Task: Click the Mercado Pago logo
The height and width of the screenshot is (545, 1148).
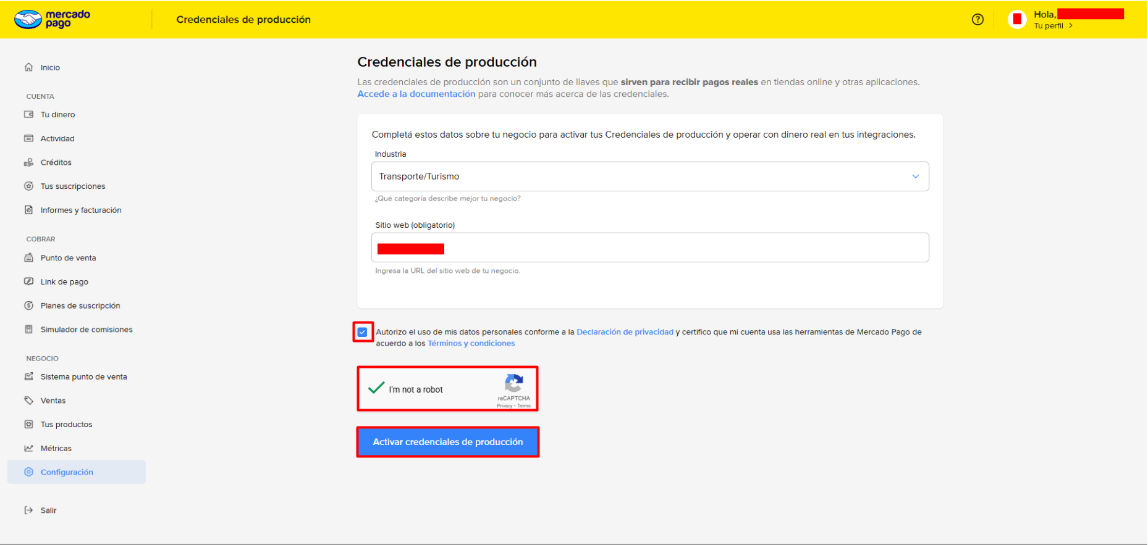Action: coord(53,19)
